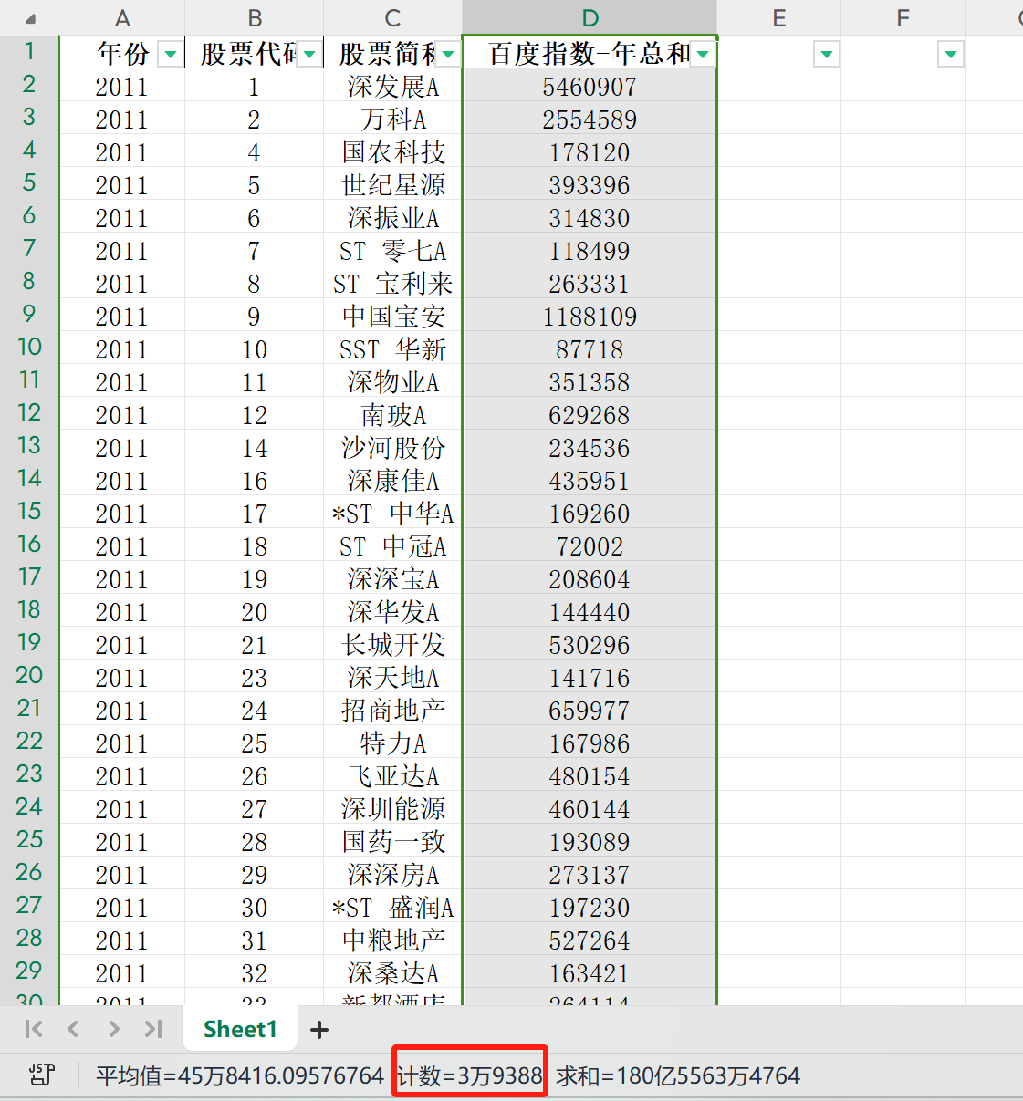Go to next sheet arrow
The height and width of the screenshot is (1101, 1023).
click(x=113, y=1029)
